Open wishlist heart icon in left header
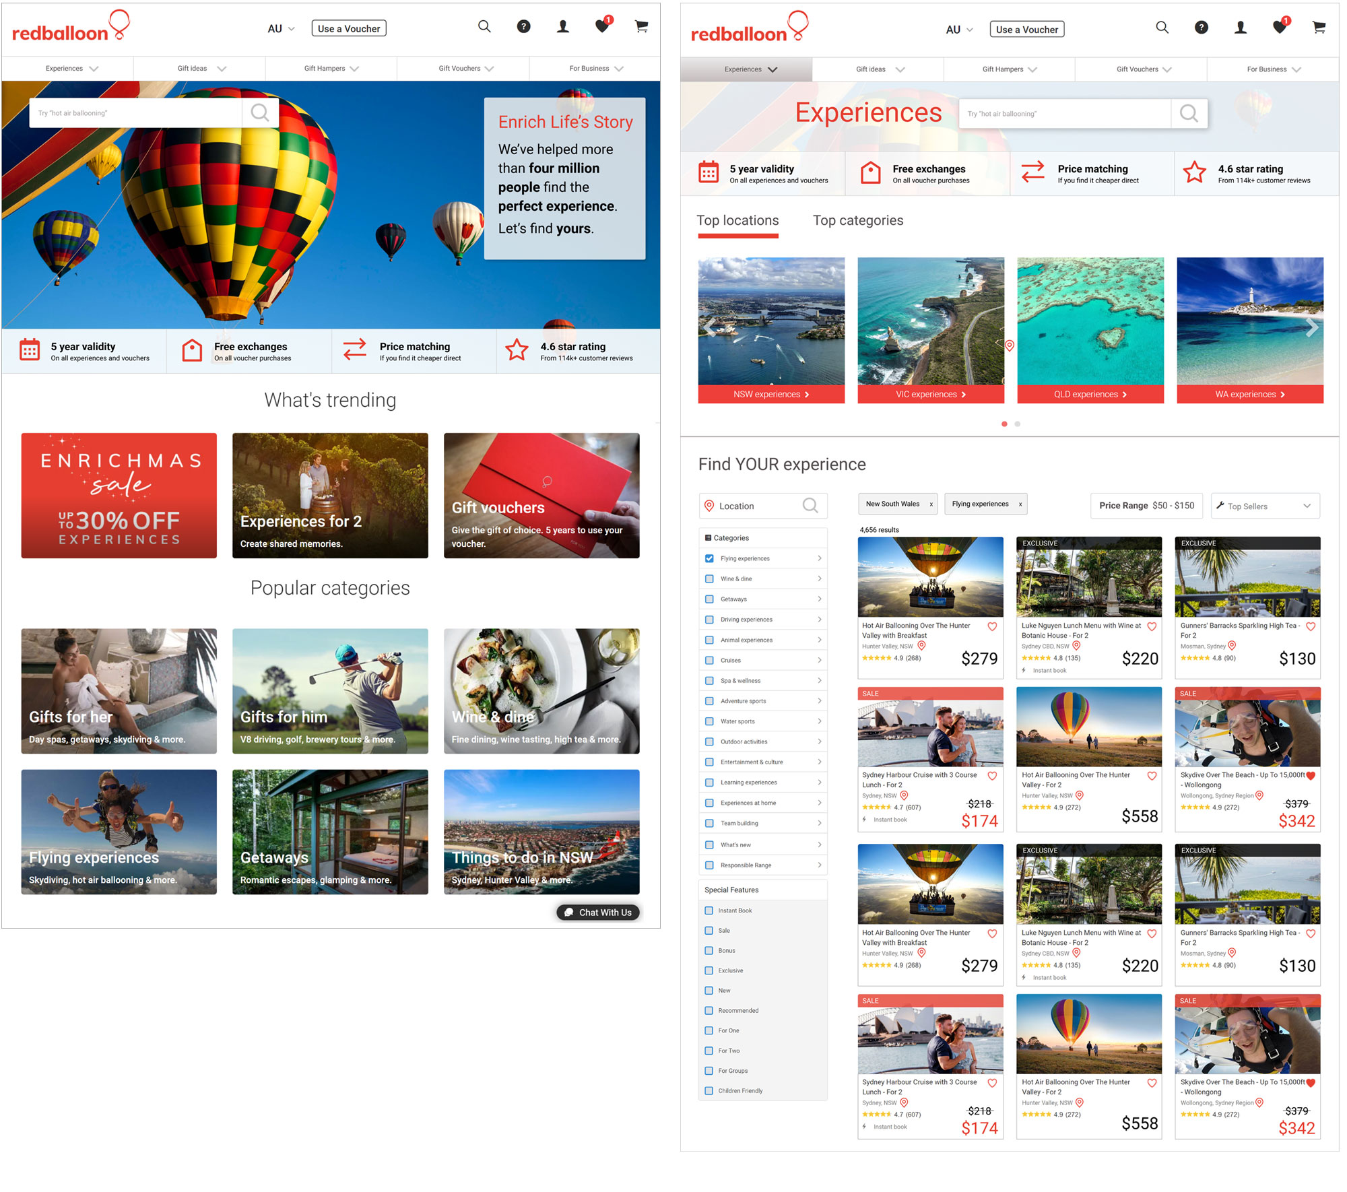The height and width of the screenshot is (1192, 1347). [602, 27]
